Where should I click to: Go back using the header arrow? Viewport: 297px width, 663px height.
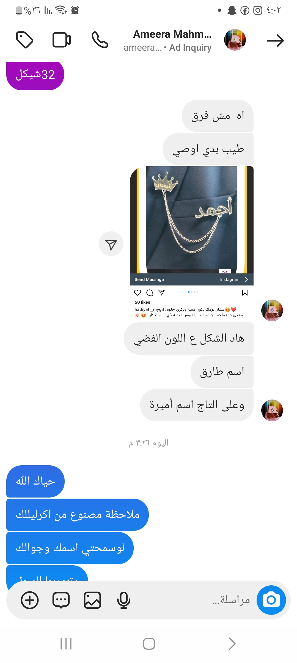pyautogui.click(x=275, y=41)
